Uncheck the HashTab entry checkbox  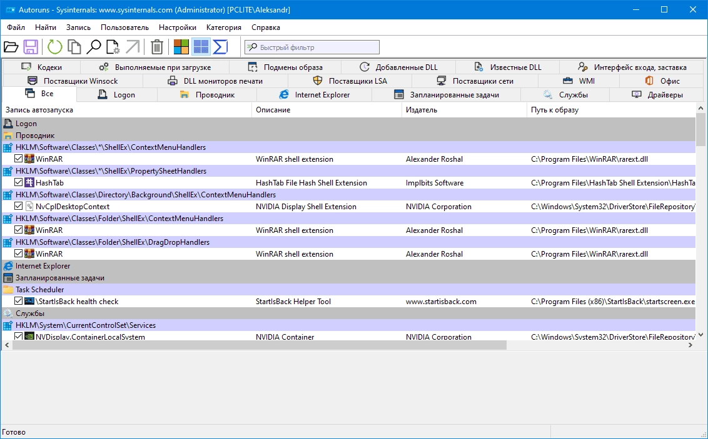(19, 182)
